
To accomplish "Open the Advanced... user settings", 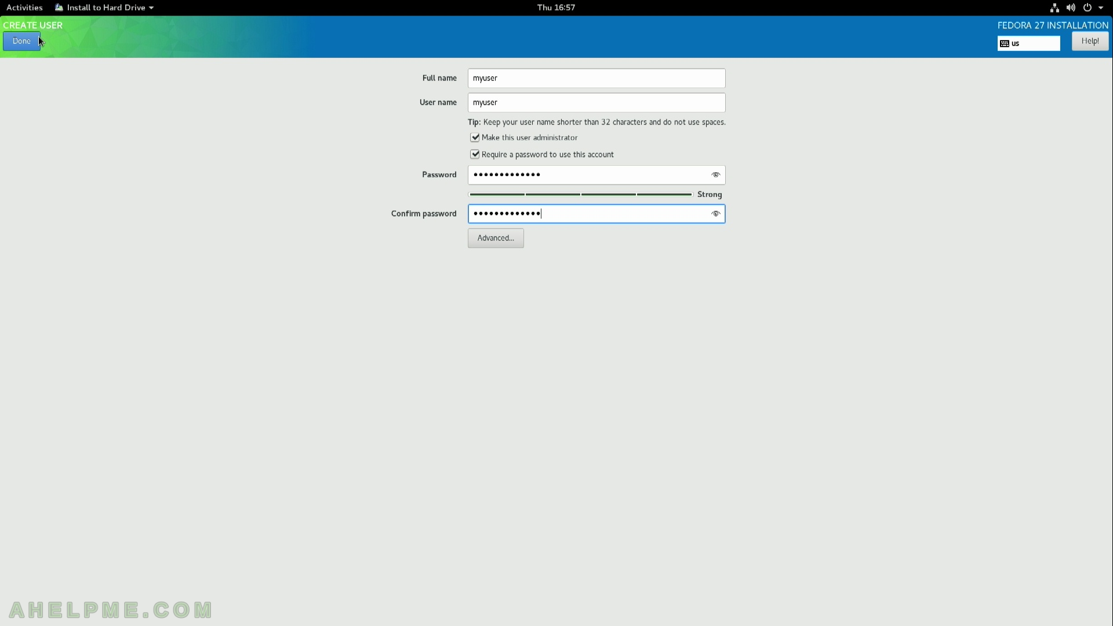I will pyautogui.click(x=496, y=238).
